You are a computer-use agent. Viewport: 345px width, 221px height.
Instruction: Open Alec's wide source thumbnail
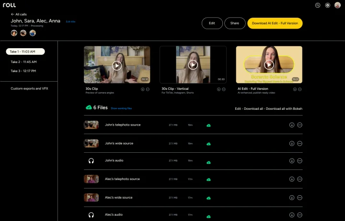pos(92,198)
